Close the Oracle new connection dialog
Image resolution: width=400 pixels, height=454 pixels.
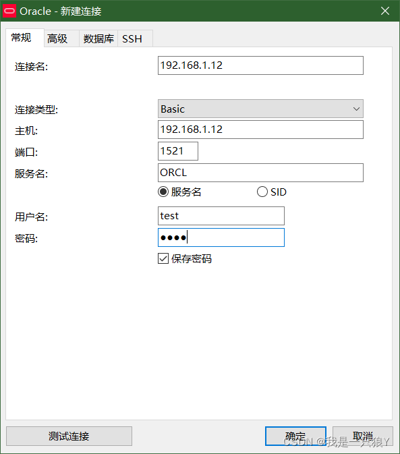[385, 11]
